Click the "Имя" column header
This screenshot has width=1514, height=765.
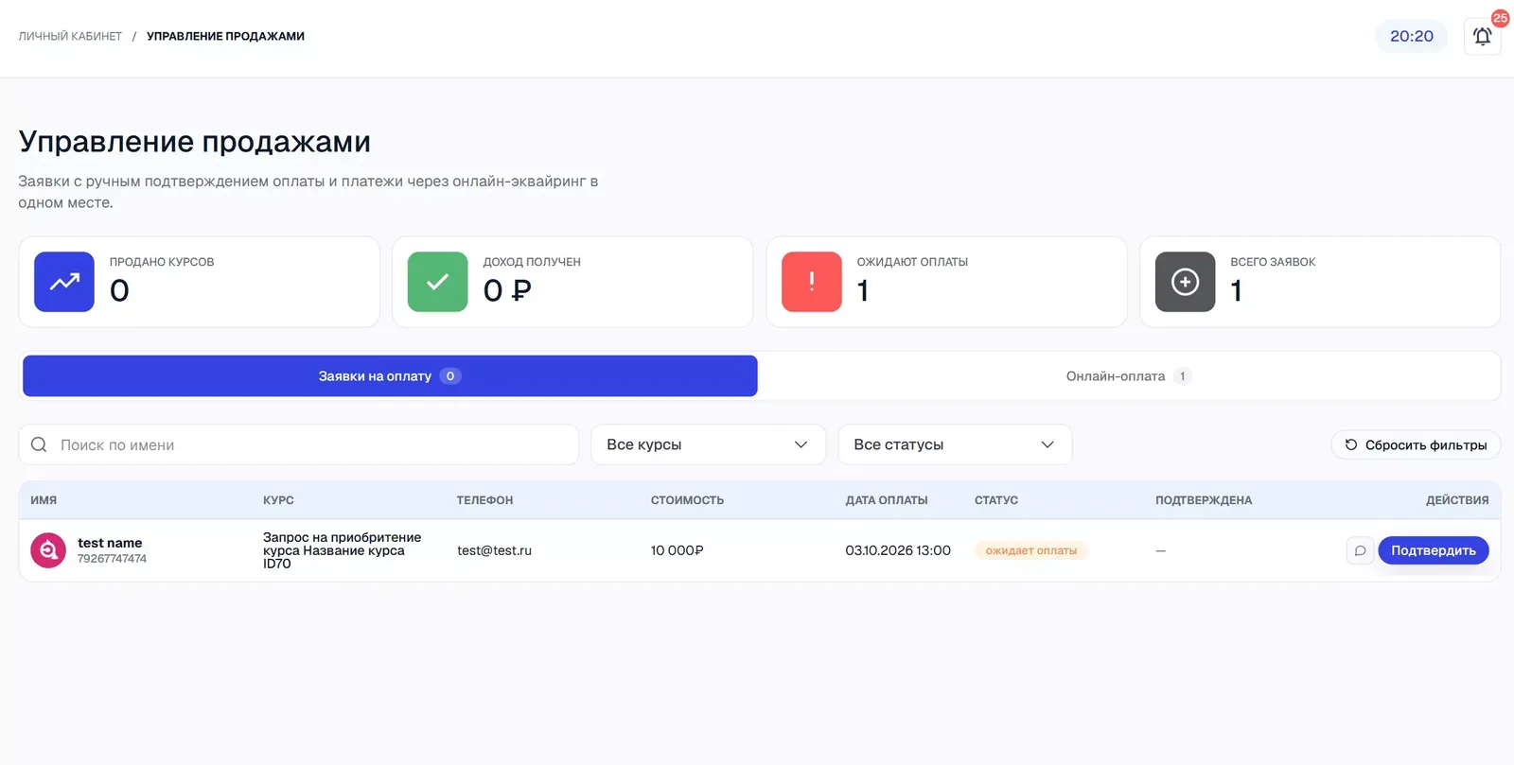(x=44, y=500)
